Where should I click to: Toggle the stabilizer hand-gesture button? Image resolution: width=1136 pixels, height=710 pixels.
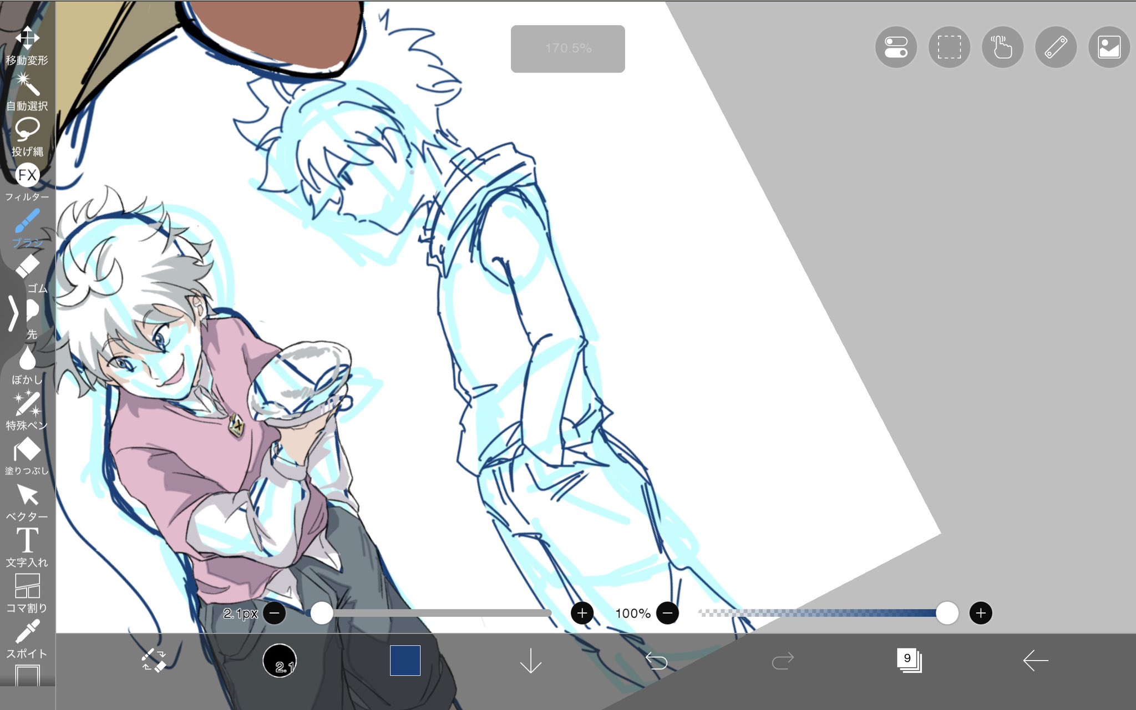pyautogui.click(x=1002, y=47)
